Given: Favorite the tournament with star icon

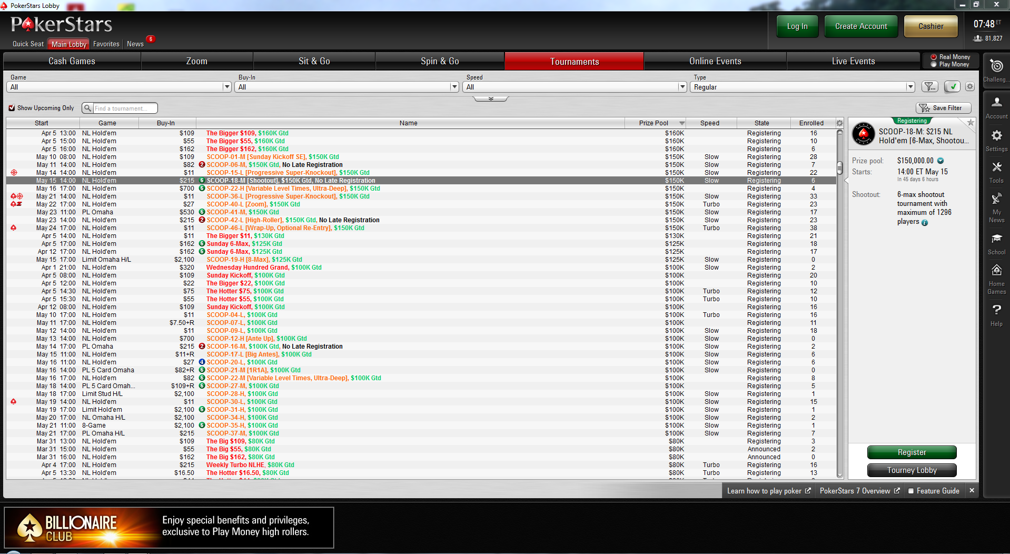Looking at the screenshot, I should click(x=971, y=123).
